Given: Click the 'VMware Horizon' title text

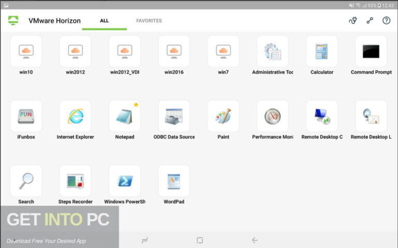Looking at the screenshot, I should click(x=54, y=21).
